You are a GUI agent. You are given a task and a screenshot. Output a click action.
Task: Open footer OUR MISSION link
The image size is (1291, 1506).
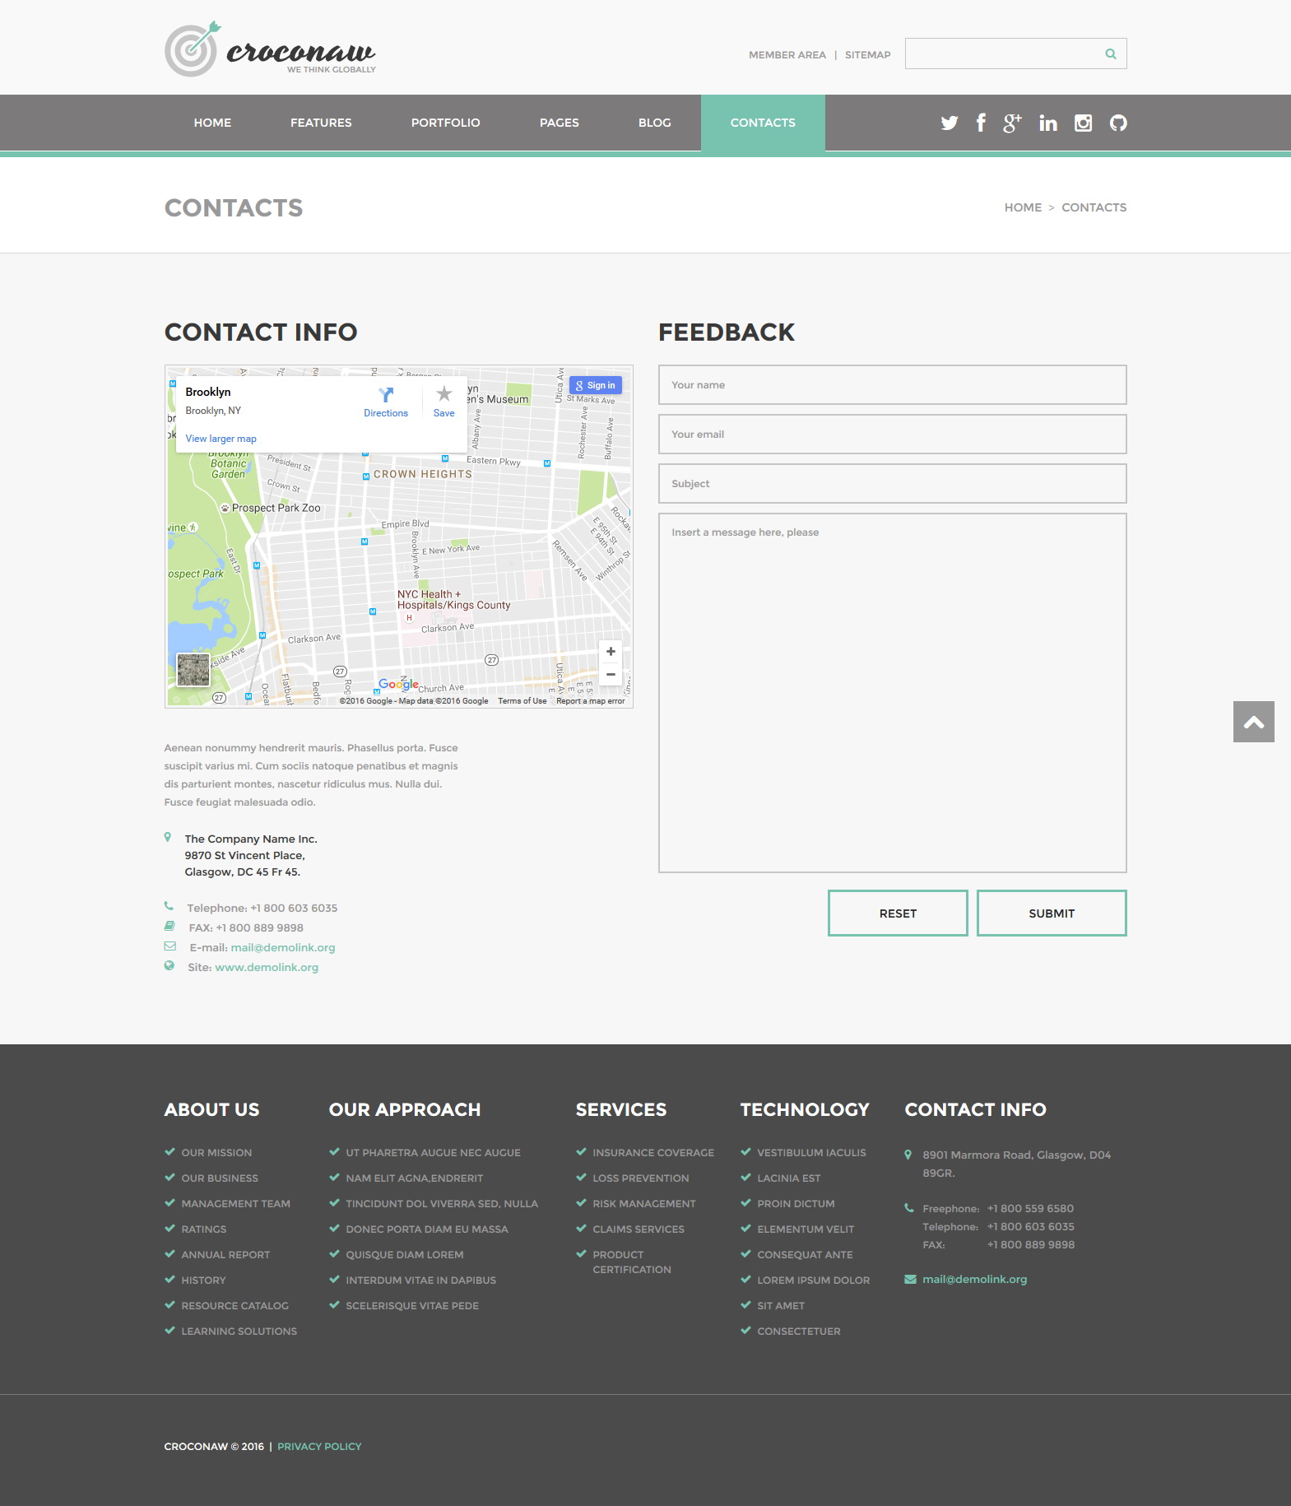216,1153
